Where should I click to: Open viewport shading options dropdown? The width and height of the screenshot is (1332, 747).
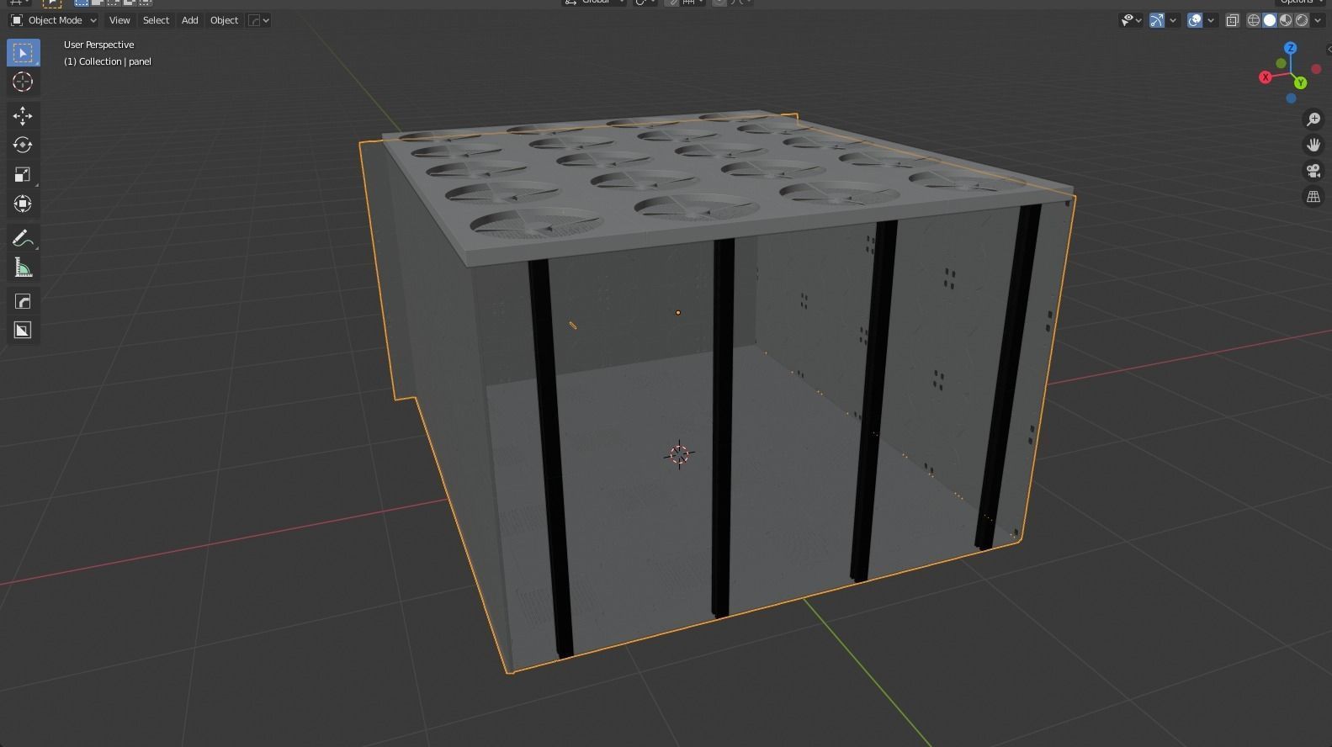point(1318,20)
